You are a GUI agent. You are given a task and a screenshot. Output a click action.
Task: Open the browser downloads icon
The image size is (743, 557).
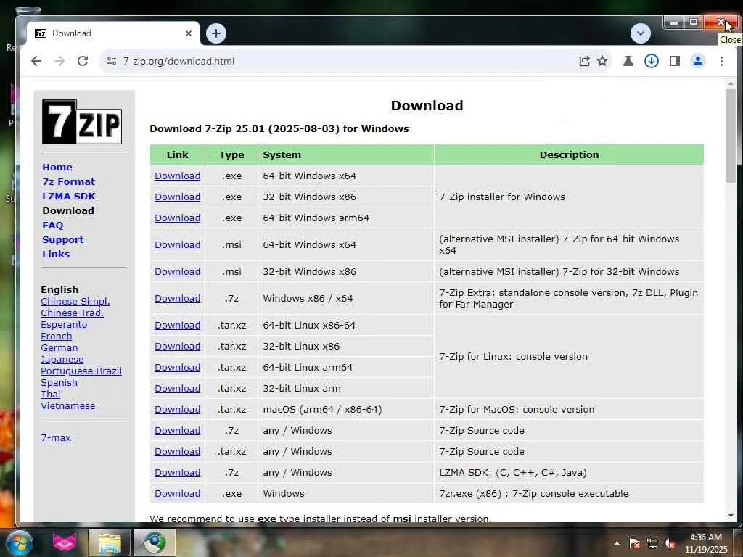point(652,61)
